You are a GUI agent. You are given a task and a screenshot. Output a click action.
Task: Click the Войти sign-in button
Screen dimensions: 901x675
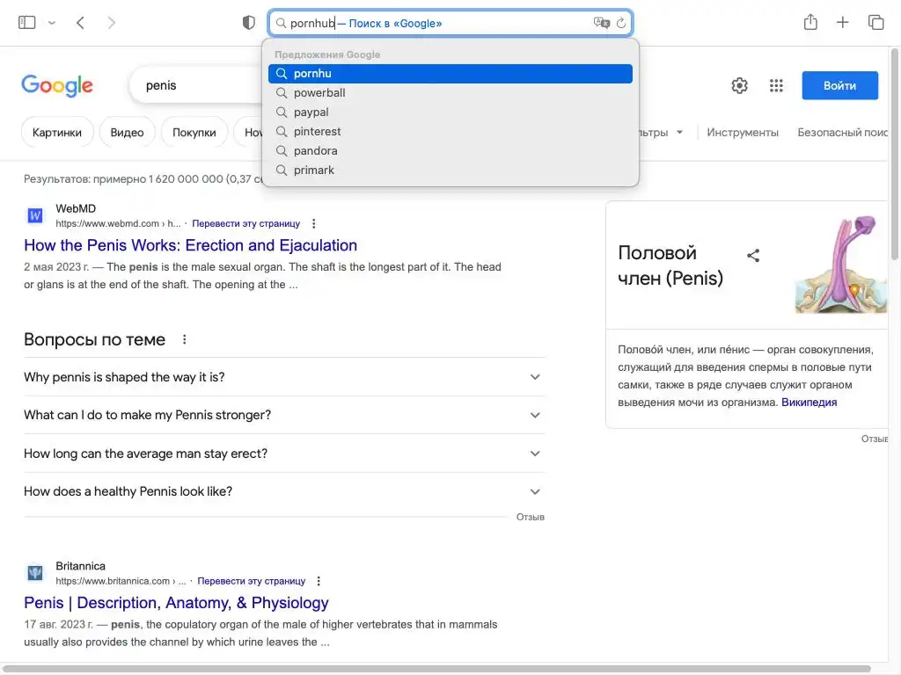pyautogui.click(x=839, y=85)
